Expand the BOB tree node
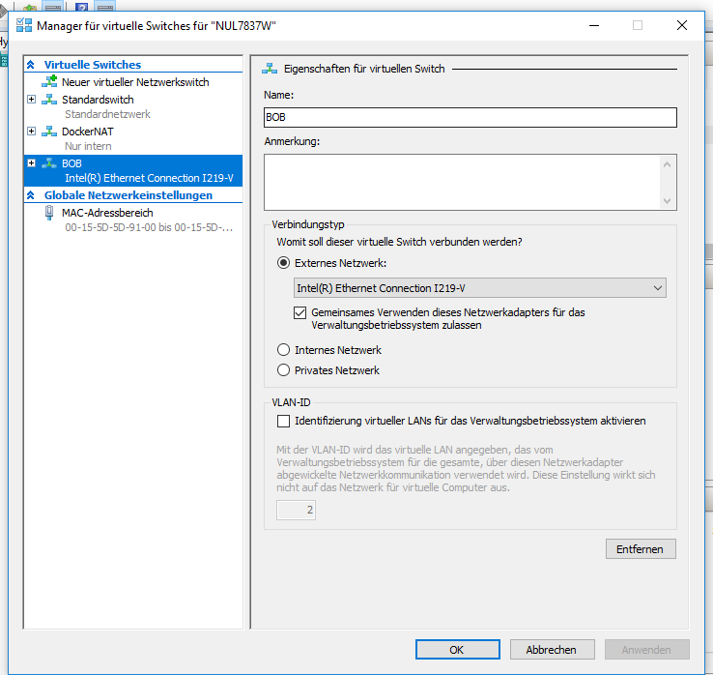This screenshot has width=713, height=675. click(x=31, y=162)
